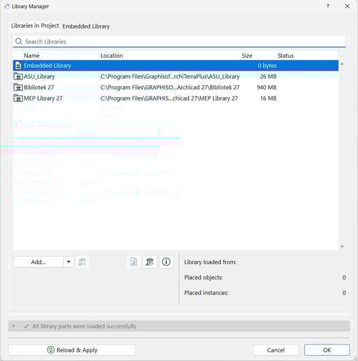Click the MEP Library 27 icon
This screenshot has width=358, height=361.
tap(18, 98)
